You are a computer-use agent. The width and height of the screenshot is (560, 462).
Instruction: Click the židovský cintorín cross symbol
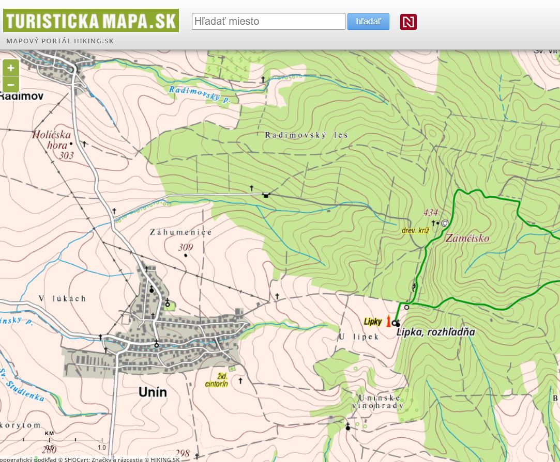pyautogui.click(x=240, y=381)
